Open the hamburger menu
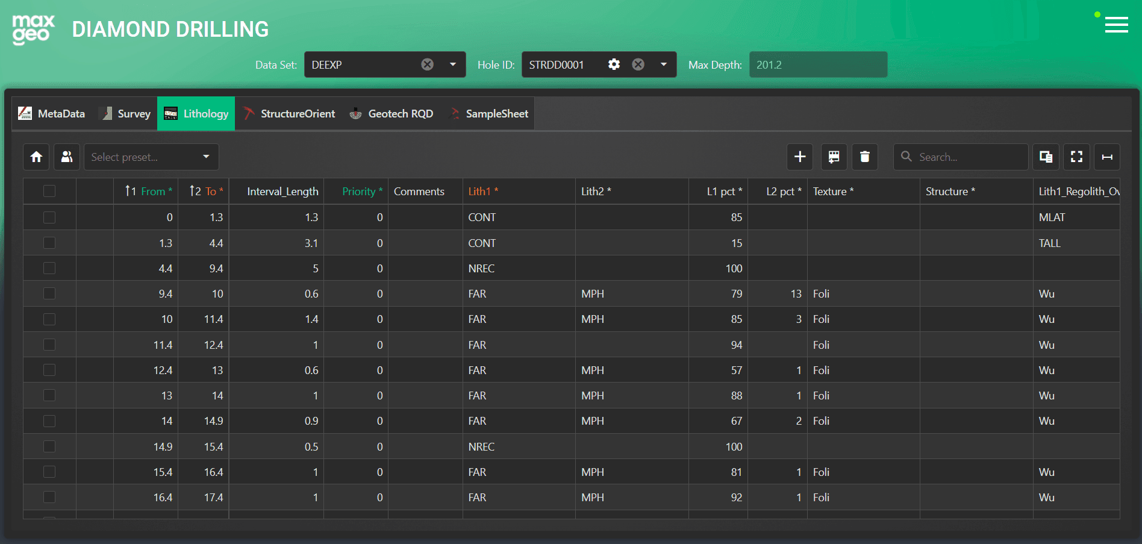The height and width of the screenshot is (544, 1142). [1117, 25]
